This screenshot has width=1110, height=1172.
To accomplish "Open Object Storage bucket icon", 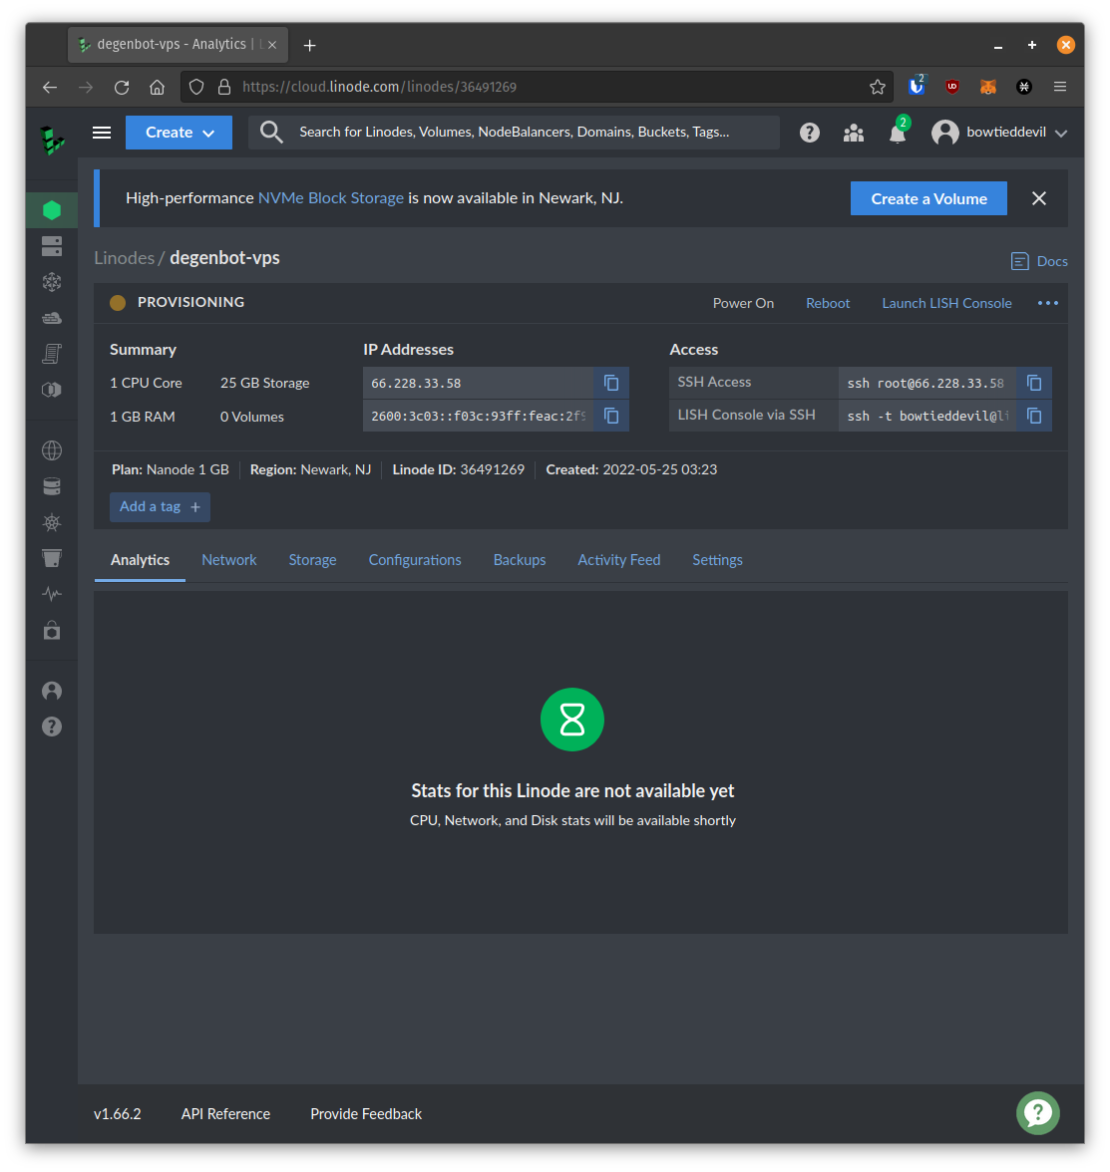I will tap(52, 558).
